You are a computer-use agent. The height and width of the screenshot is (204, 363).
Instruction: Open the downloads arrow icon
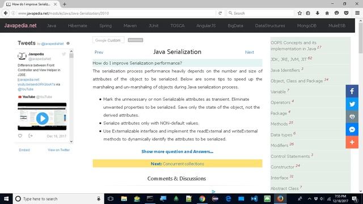318,13
